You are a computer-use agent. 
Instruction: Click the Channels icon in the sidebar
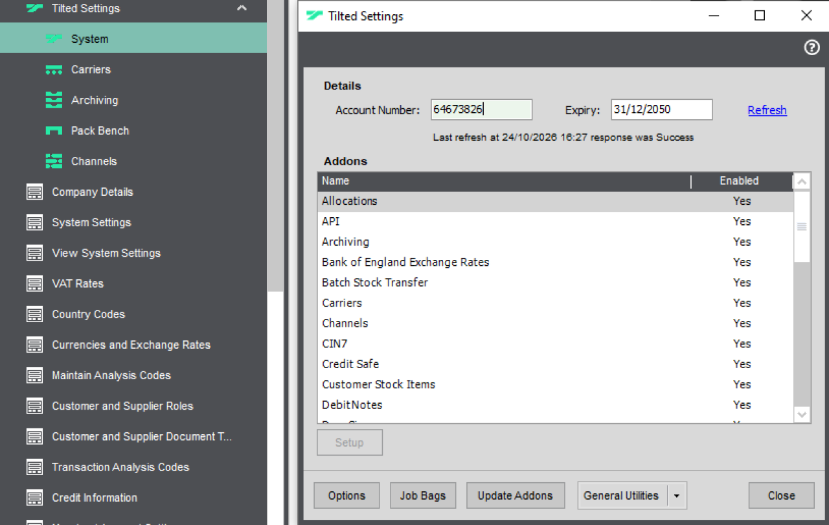point(54,161)
